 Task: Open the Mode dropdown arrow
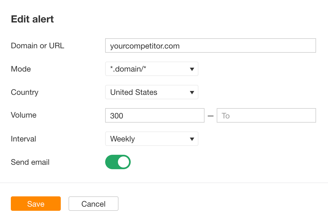192,69
